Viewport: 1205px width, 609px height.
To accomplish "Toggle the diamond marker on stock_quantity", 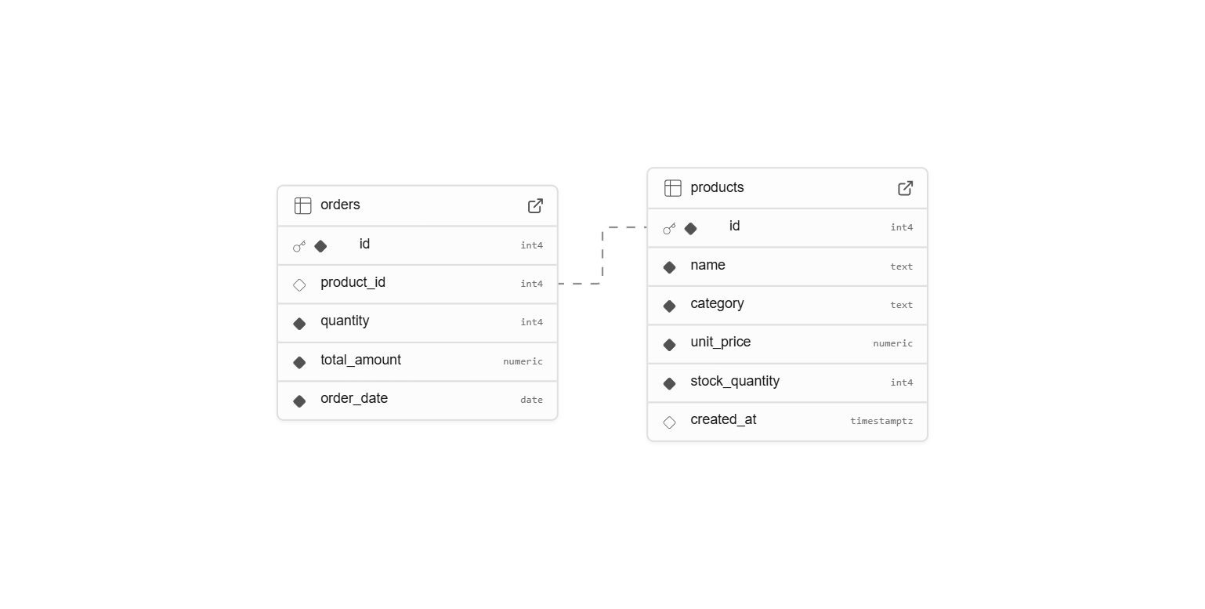I will coord(669,383).
